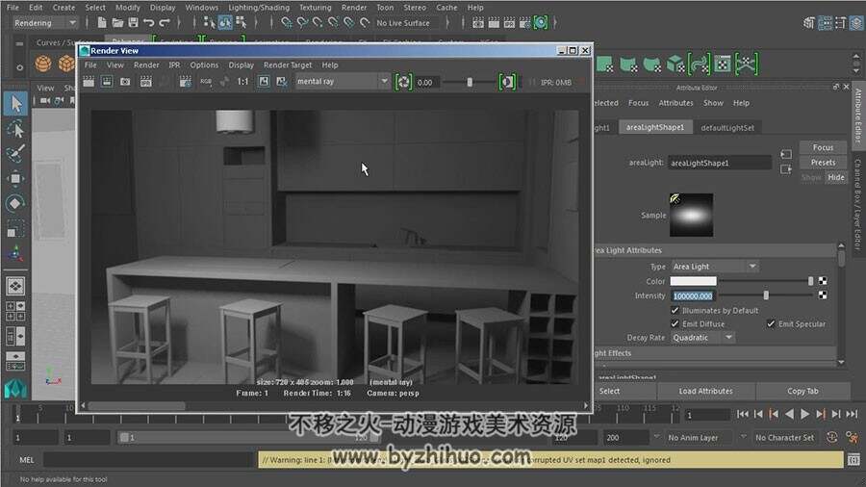Open scene folder icon in main toolbar
866x487 pixels.
pos(117,23)
